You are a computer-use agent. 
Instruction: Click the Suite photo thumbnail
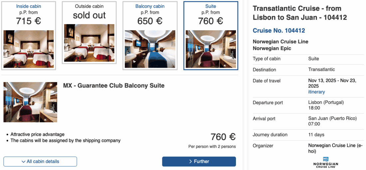pyautogui.click(x=211, y=49)
